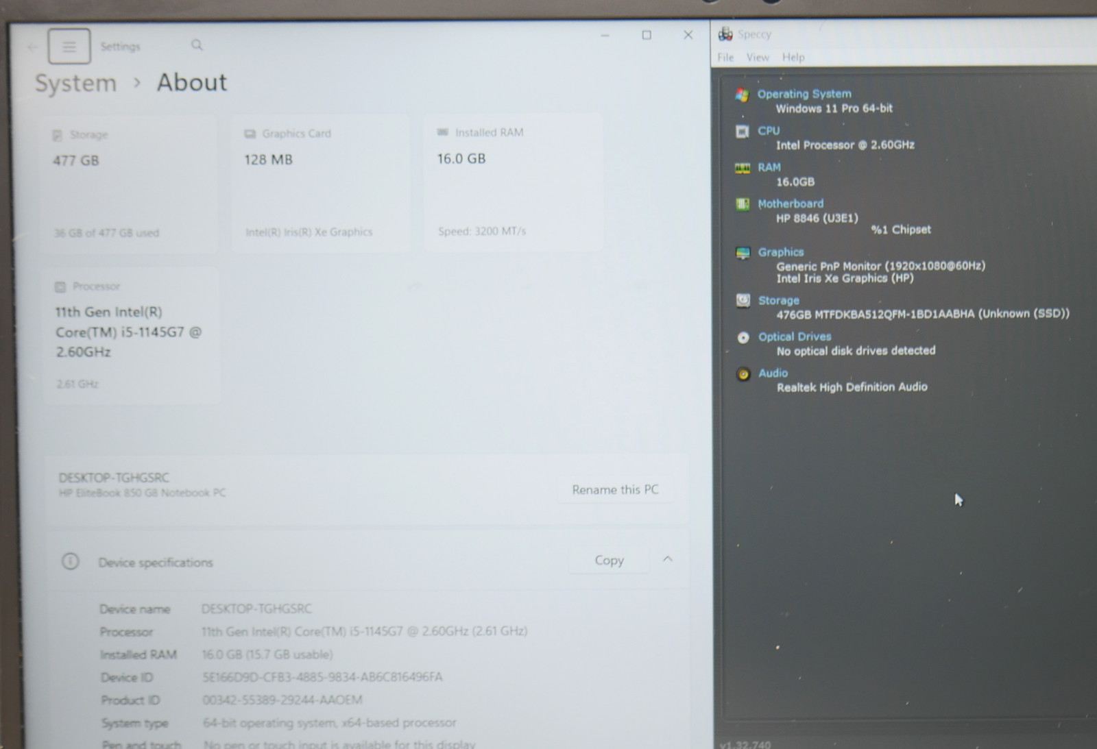Open the Audio section link in Speccy
This screenshot has width=1097, height=749.
click(773, 373)
